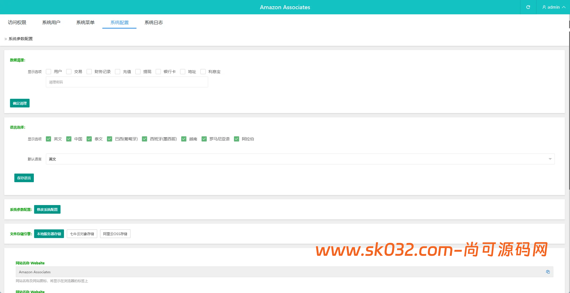Image resolution: width=570 pixels, height=293 pixels.
Task: Click the 保存语言 button
Action: click(24, 178)
